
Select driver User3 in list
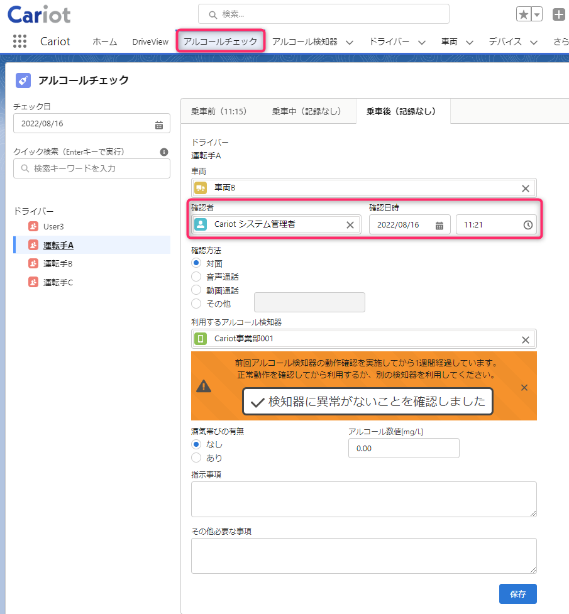point(53,226)
